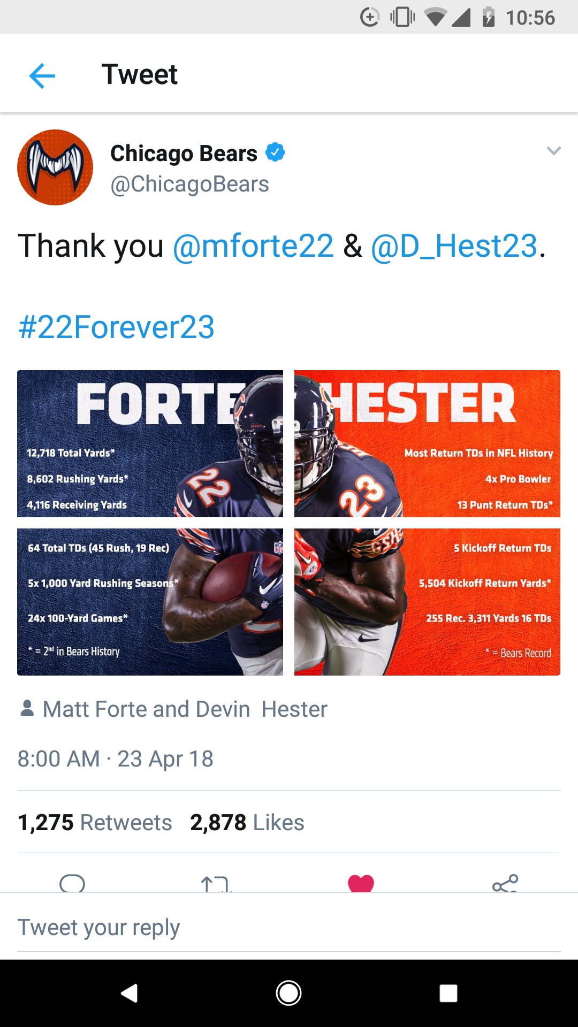View the Forte stats image
578x1027 pixels.
(150, 443)
